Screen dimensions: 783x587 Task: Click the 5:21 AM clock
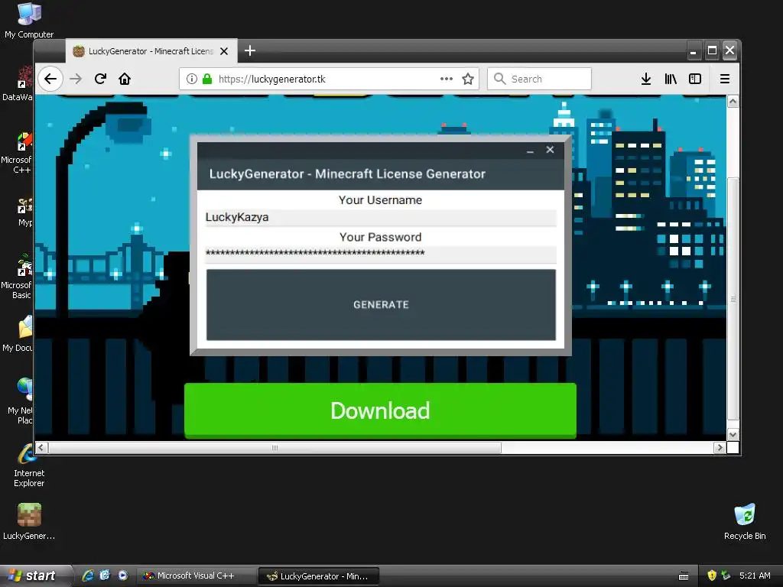pyautogui.click(x=755, y=576)
